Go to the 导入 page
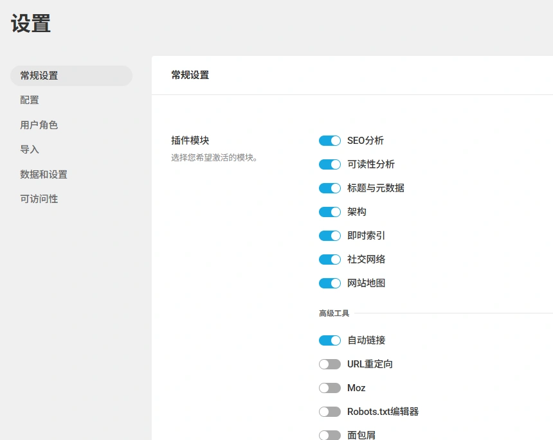 [x=30, y=149]
